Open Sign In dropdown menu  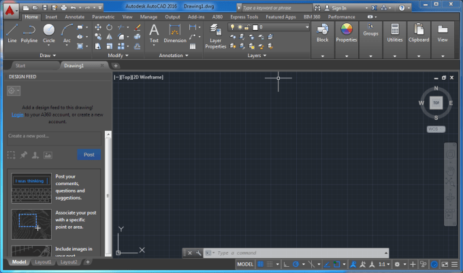coord(366,8)
